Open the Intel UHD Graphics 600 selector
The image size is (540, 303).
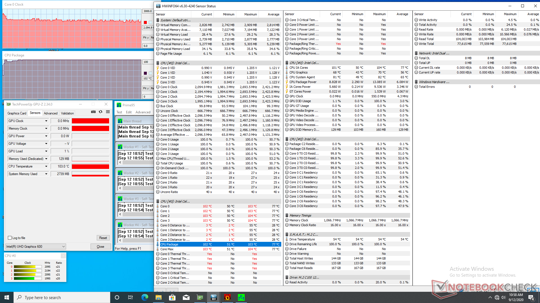pyautogui.click(x=35, y=247)
